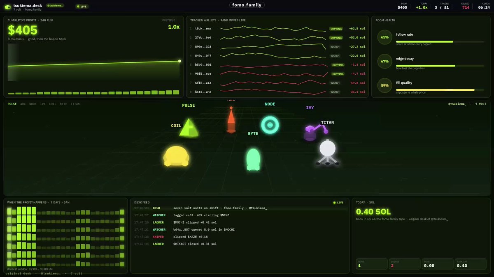Viewport: 494px width, 277px height.
Task: Select wallet row 27eb..6e6
Action: tap(277, 38)
